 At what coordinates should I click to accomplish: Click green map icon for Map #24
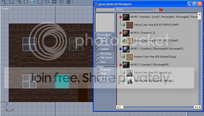(x=124, y=25)
